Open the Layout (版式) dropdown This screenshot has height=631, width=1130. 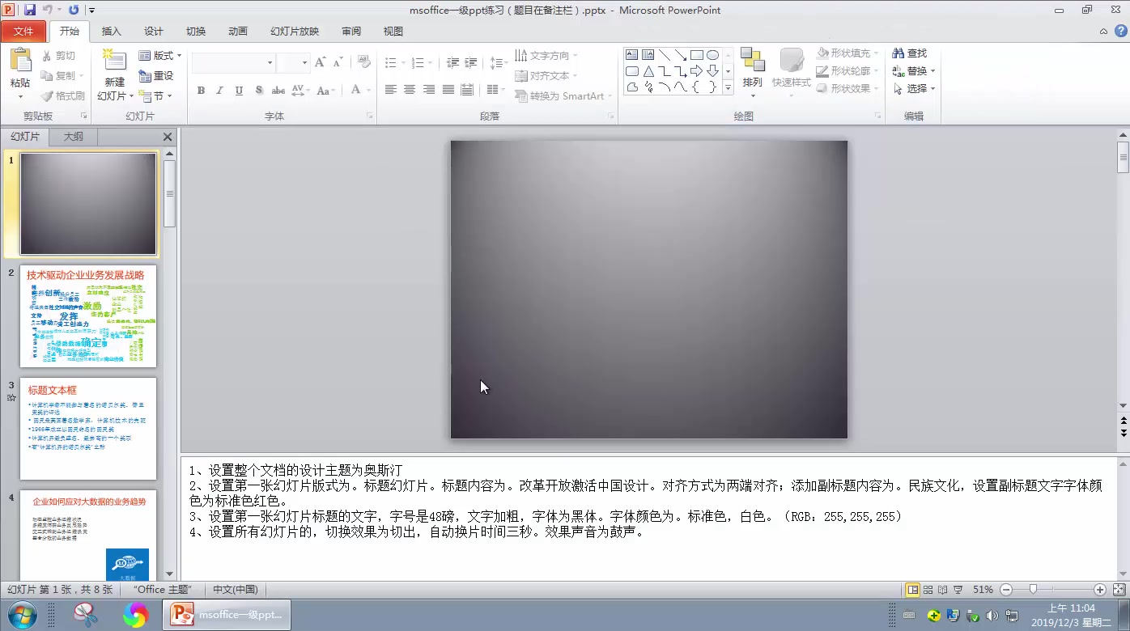pos(160,56)
